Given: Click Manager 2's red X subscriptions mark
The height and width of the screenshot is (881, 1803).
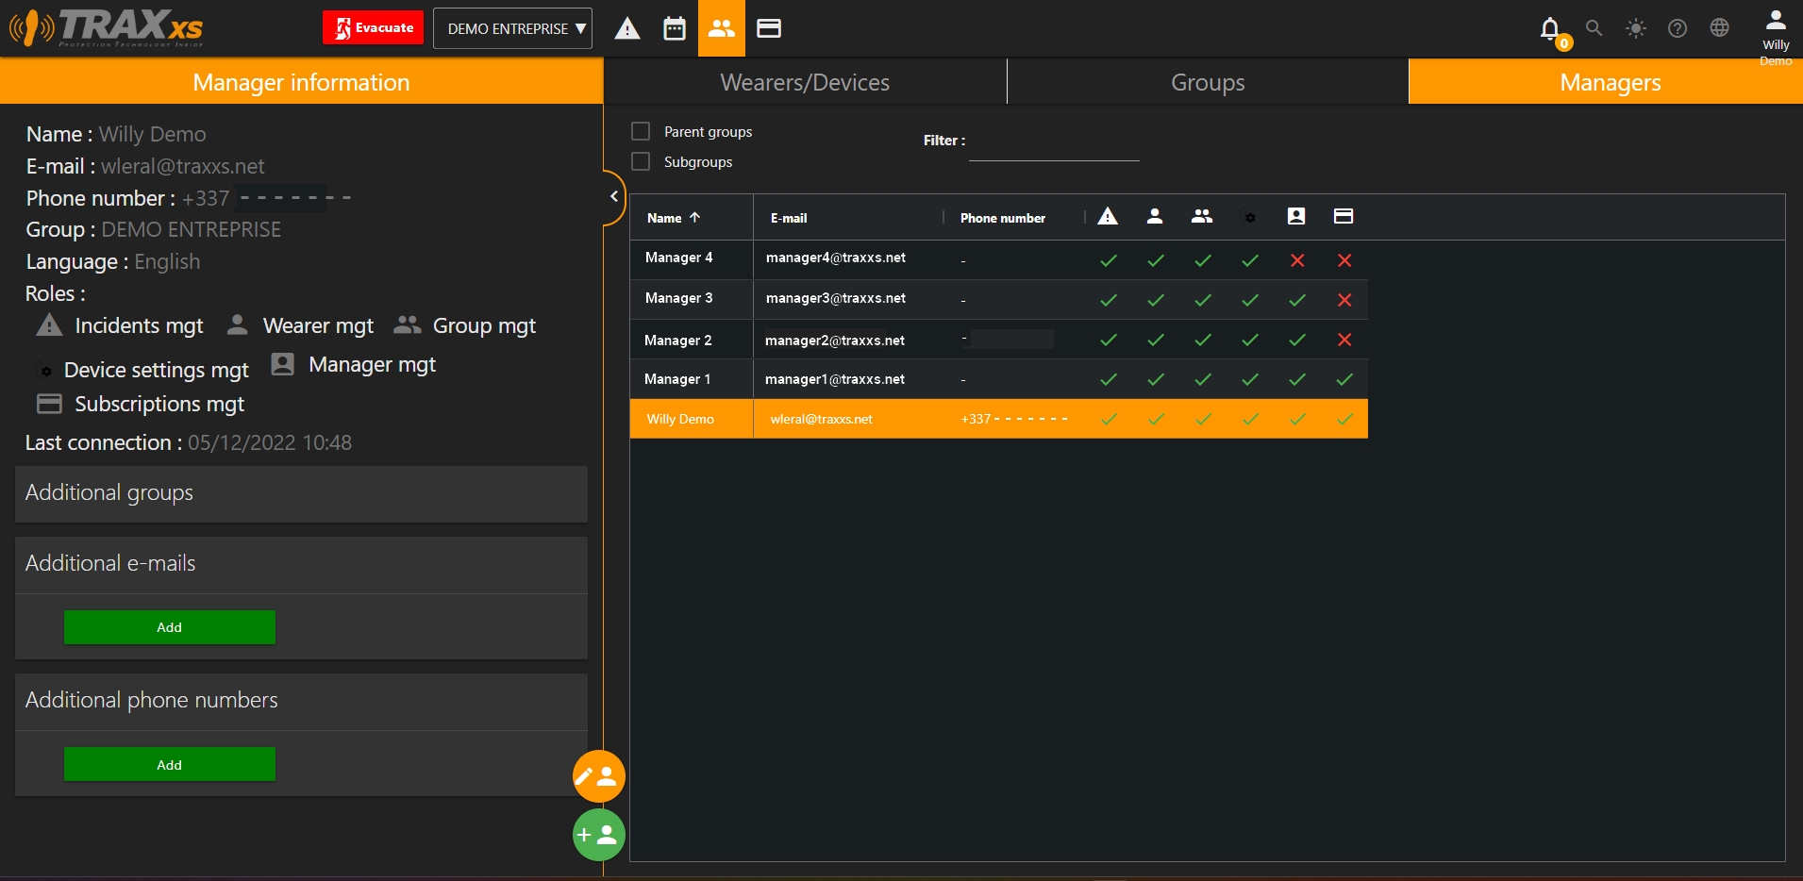Looking at the screenshot, I should pyautogui.click(x=1344, y=340).
